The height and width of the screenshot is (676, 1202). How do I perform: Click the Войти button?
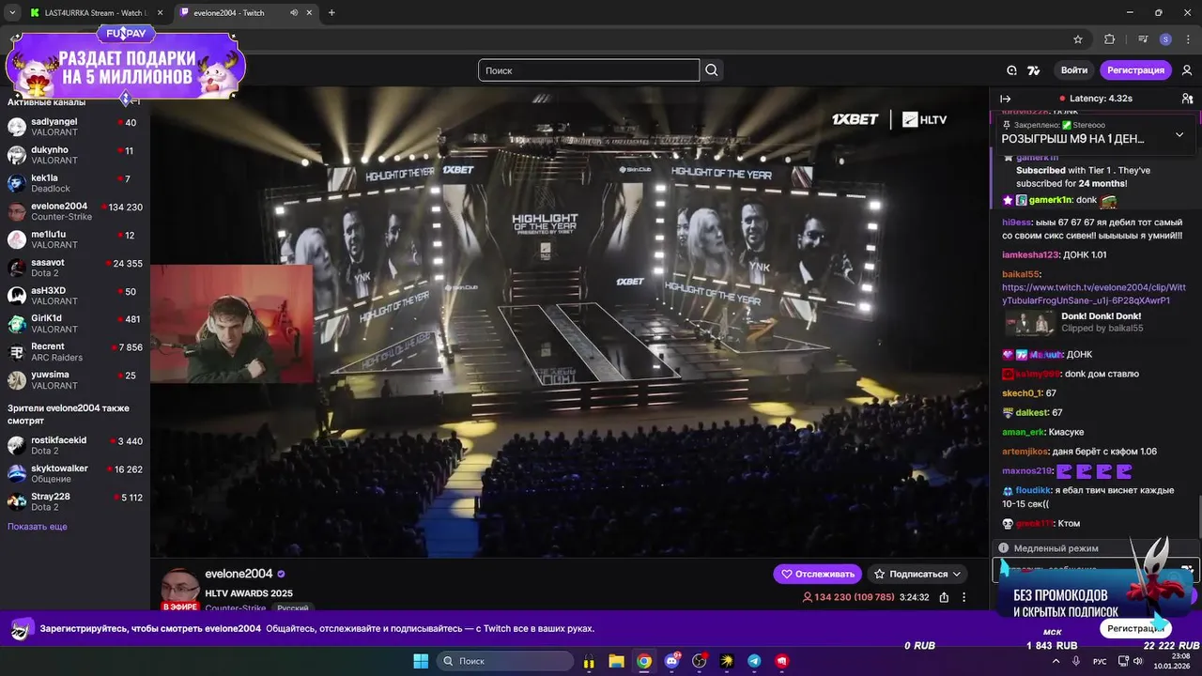pos(1074,70)
